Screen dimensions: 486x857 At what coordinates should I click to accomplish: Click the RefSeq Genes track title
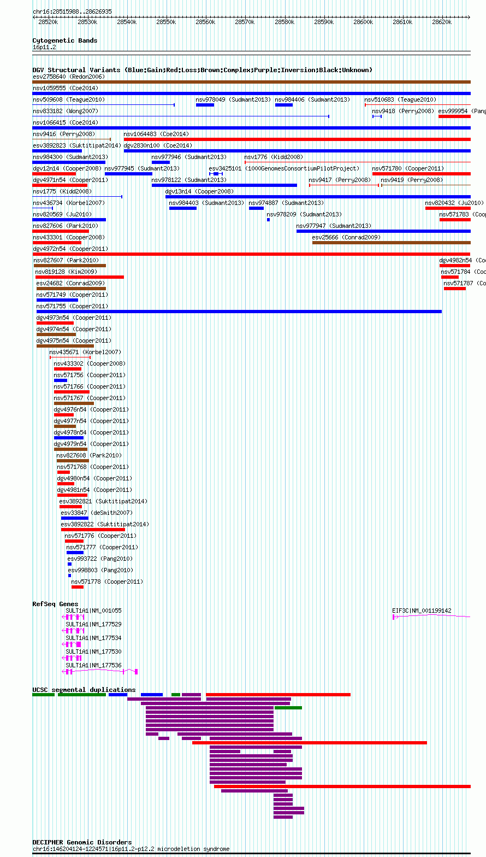tap(55, 604)
